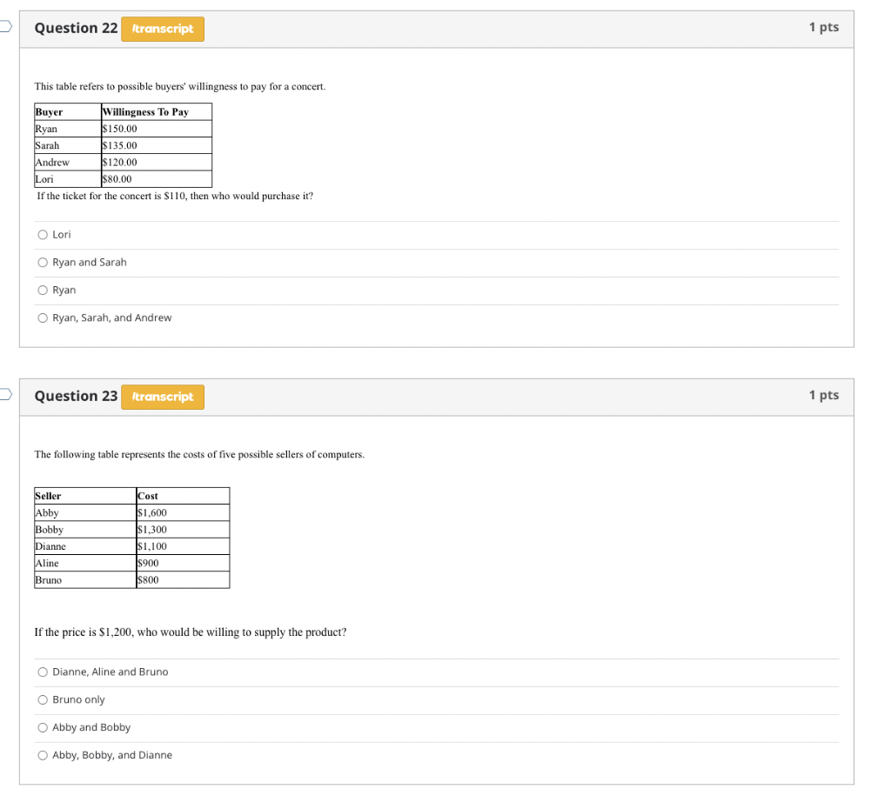Select Ryan, Sarah, and Andrew option
This screenshot has height=809, width=891.
[x=43, y=318]
